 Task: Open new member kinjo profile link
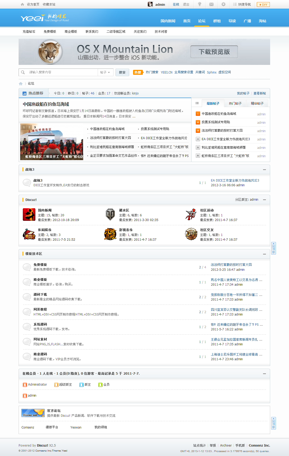click(135, 93)
